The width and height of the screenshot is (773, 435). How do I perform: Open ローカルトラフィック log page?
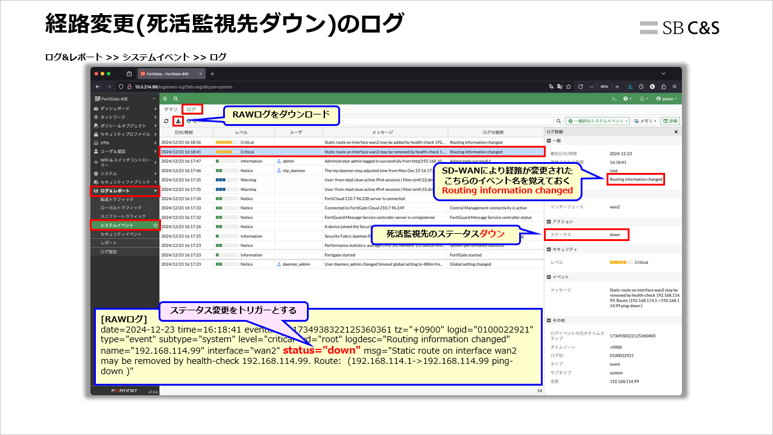(x=125, y=207)
